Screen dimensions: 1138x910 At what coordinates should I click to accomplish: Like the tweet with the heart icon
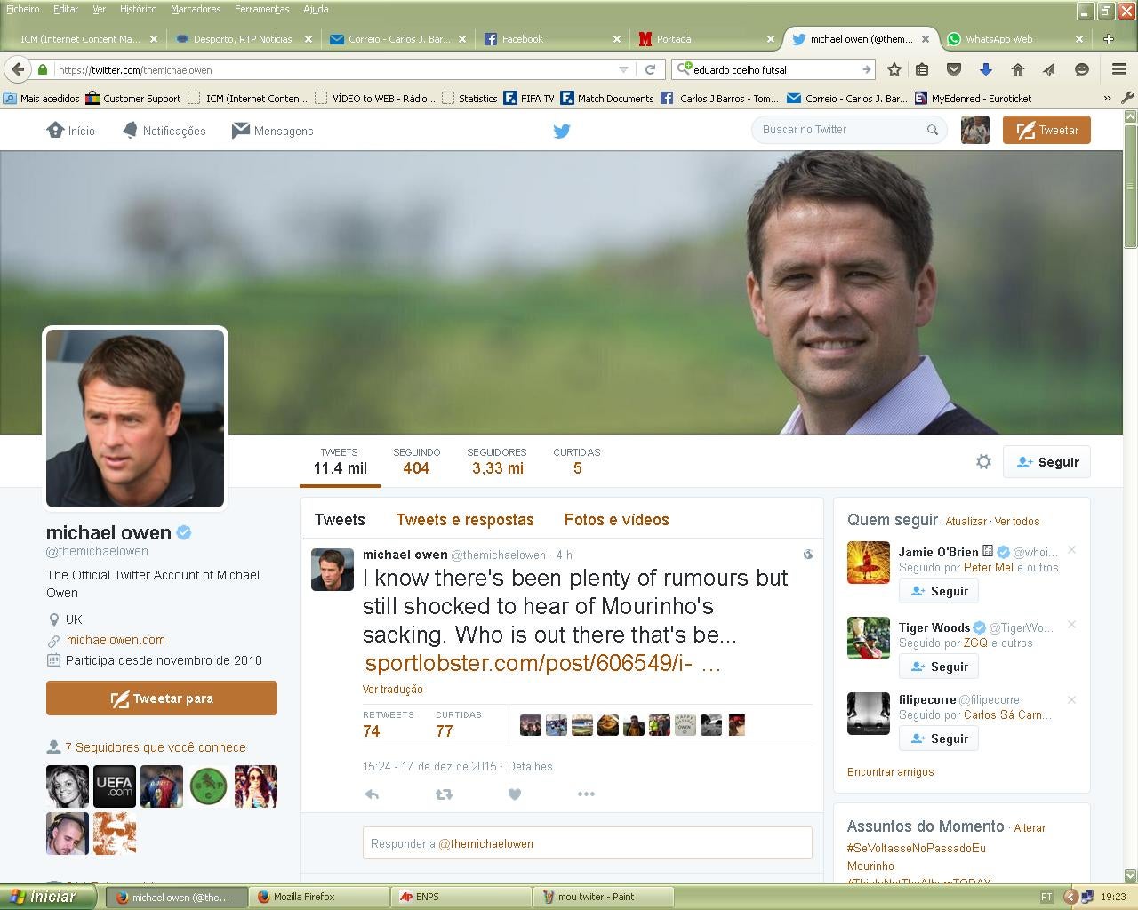pyautogui.click(x=514, y=794)
